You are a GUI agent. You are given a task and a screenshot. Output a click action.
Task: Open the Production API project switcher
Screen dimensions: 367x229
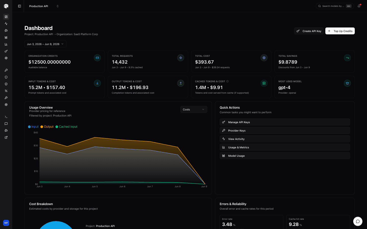click(x=44, y=6)
